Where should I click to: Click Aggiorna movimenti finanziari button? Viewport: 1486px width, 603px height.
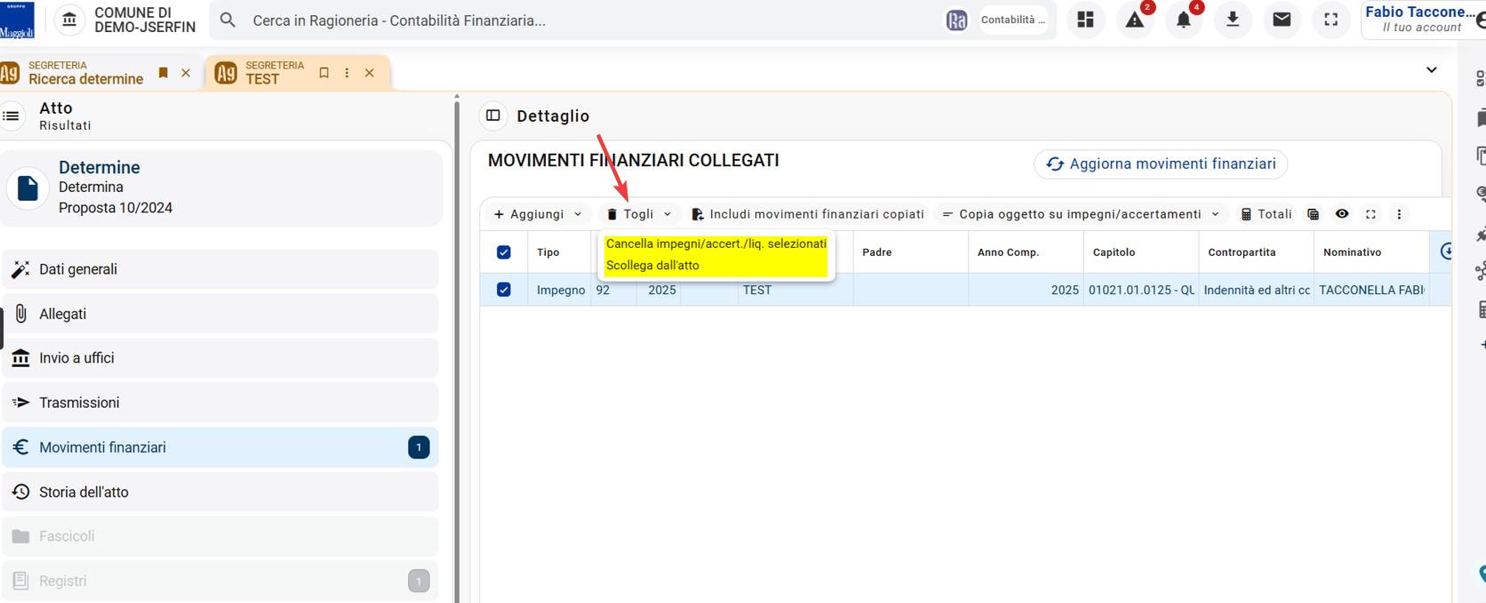point(1161,163)
